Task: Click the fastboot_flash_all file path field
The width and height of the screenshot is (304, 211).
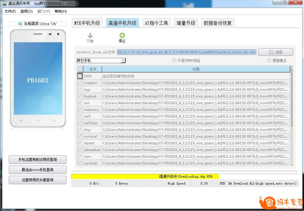Action: point(186,52)
